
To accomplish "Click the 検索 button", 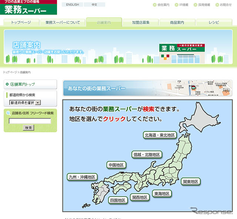I will coord(29,128).
